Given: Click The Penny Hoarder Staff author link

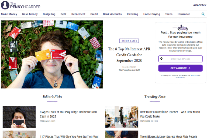Looking at the screenshot, I should pyautogui.click(x=129, y=70).
